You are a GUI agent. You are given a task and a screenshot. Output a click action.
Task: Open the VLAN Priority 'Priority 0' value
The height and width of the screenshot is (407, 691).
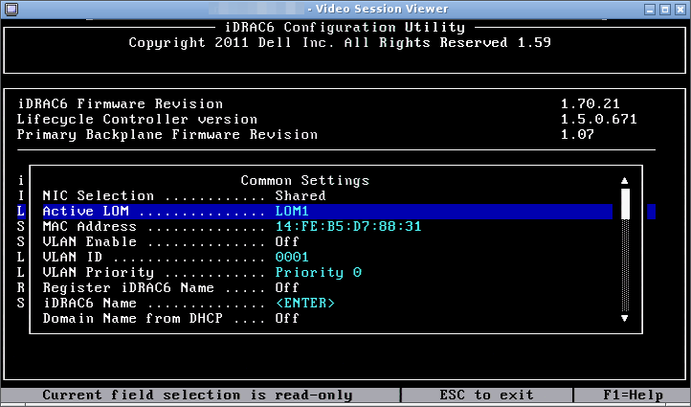click(x=318, y=273)
